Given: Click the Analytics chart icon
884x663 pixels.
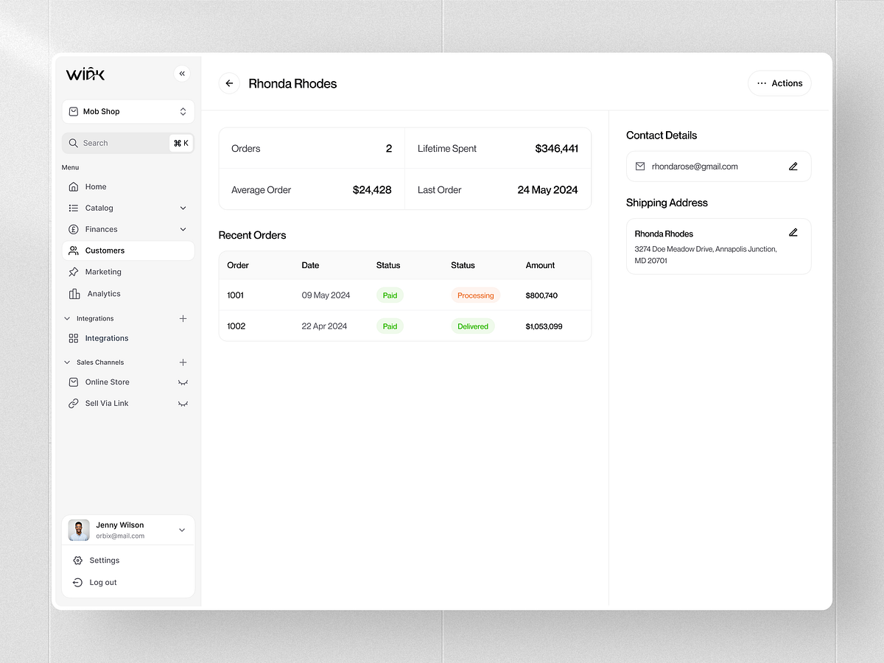Looking at the screenshot, I should [x=74, y=293].
